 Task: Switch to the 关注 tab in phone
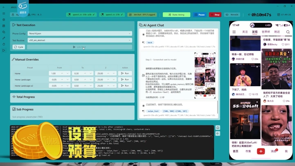[245, 32]
